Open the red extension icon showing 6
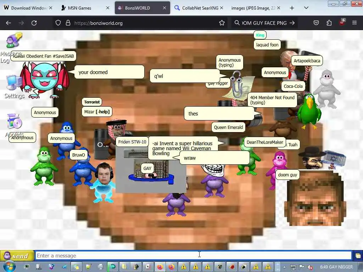Viewport: 363px width, 272px height. (342, 22)
